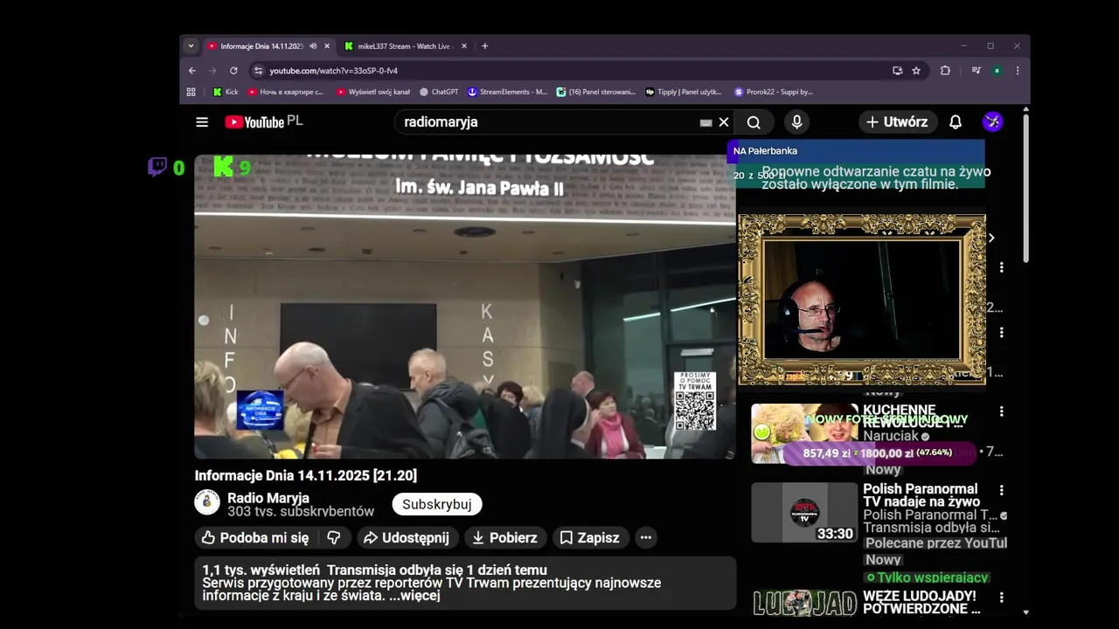This screenshot has height=629, width=1119.
Task: Open the WĘŻE LUDOJADY video title
Action: 921,603
